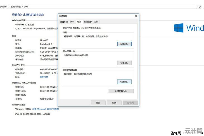
Task: Select the 高级 tab
Action: (79, 22)
